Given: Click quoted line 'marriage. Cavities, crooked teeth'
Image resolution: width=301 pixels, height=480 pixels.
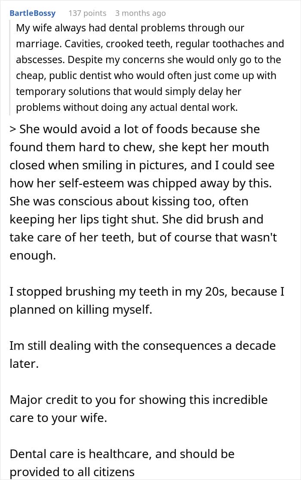Looking at the screenshot, I should (x=150, y=44).
